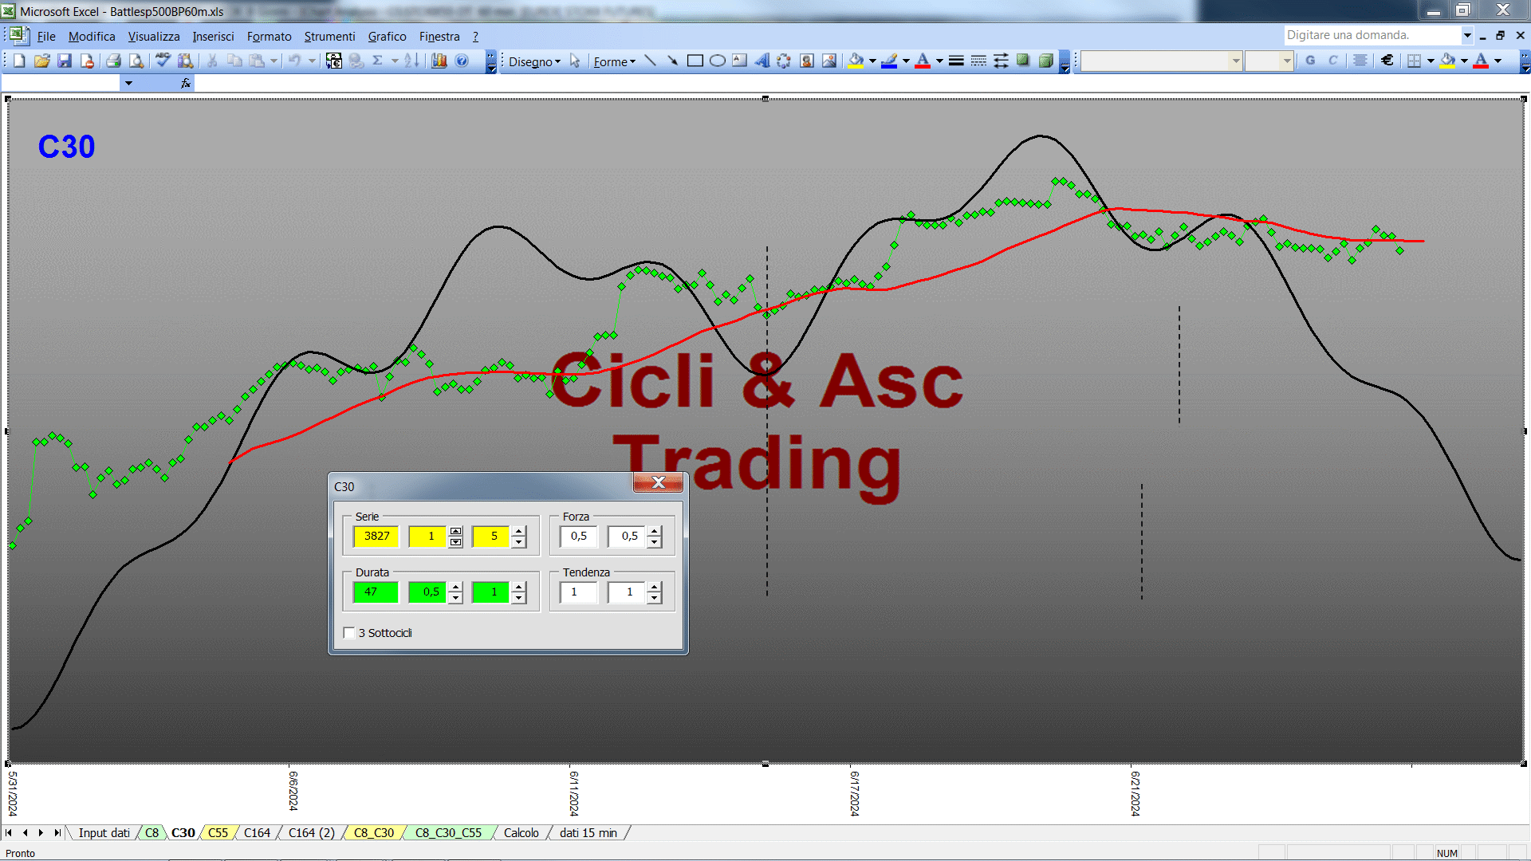This screenshot has height=861, width=1531.
Task: Open the Disegno drawing menu
Action: [534, 62]
